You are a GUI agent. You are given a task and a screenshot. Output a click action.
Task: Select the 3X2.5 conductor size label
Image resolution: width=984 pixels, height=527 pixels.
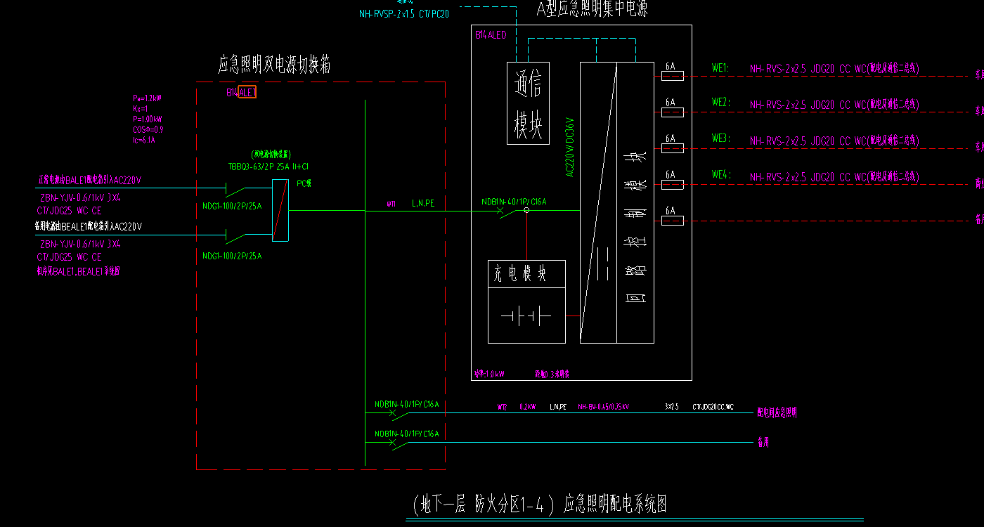(671, 406)
